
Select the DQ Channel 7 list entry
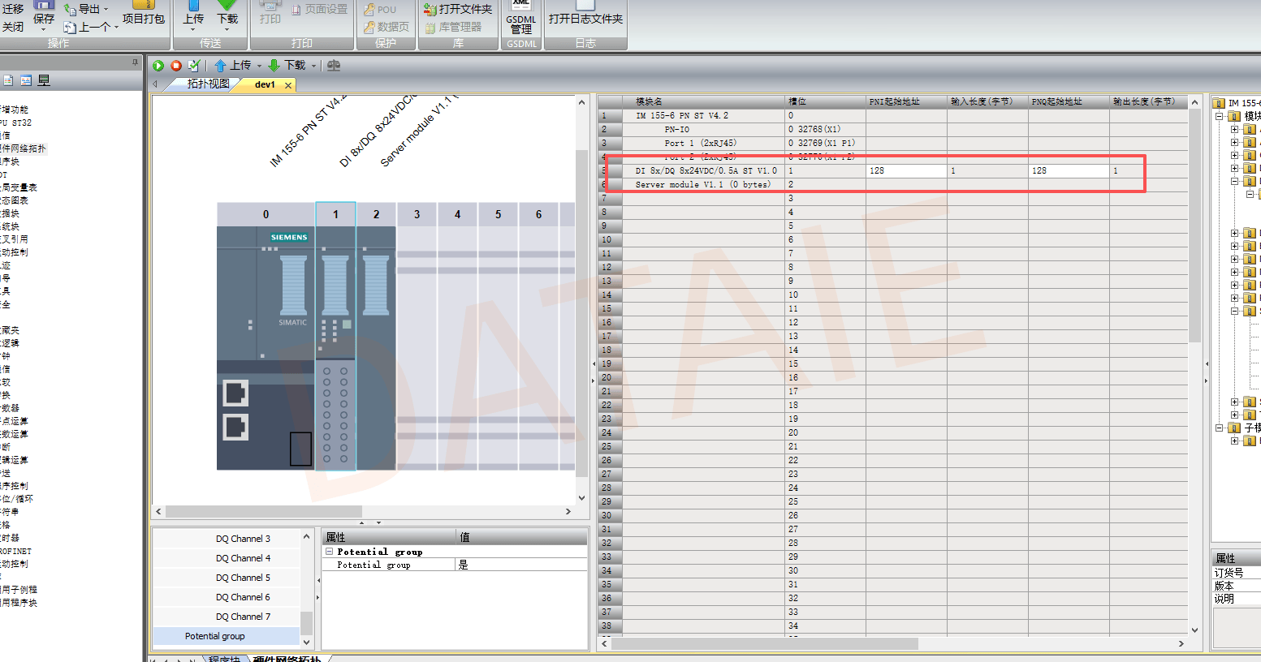[227, 617]
